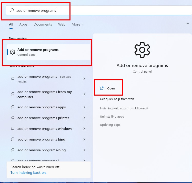Click preview pane title 'Add or remove programs'
The height and width of the screenshot is (183, 192).
tap(142, 65)
